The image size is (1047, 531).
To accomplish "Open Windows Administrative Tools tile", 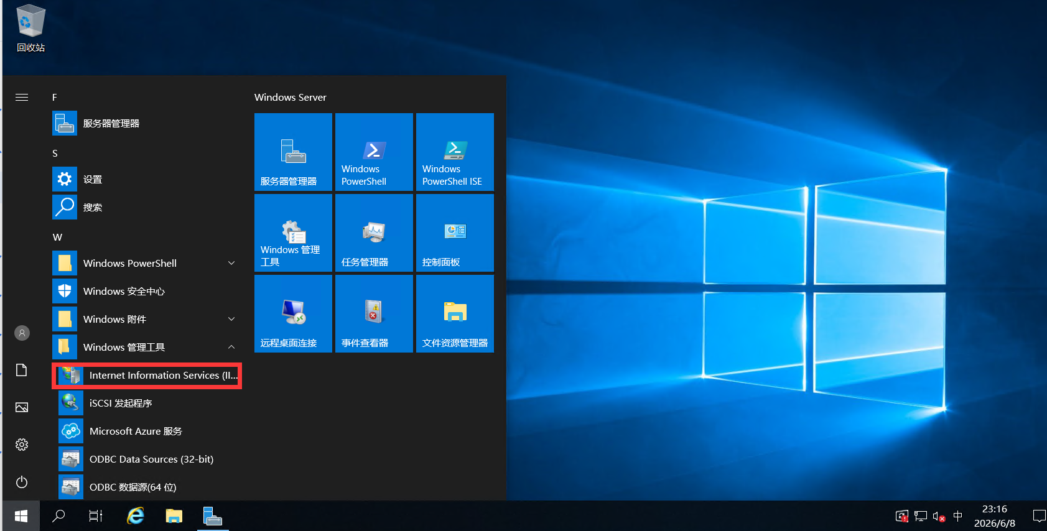I will [x=293, y=233].
